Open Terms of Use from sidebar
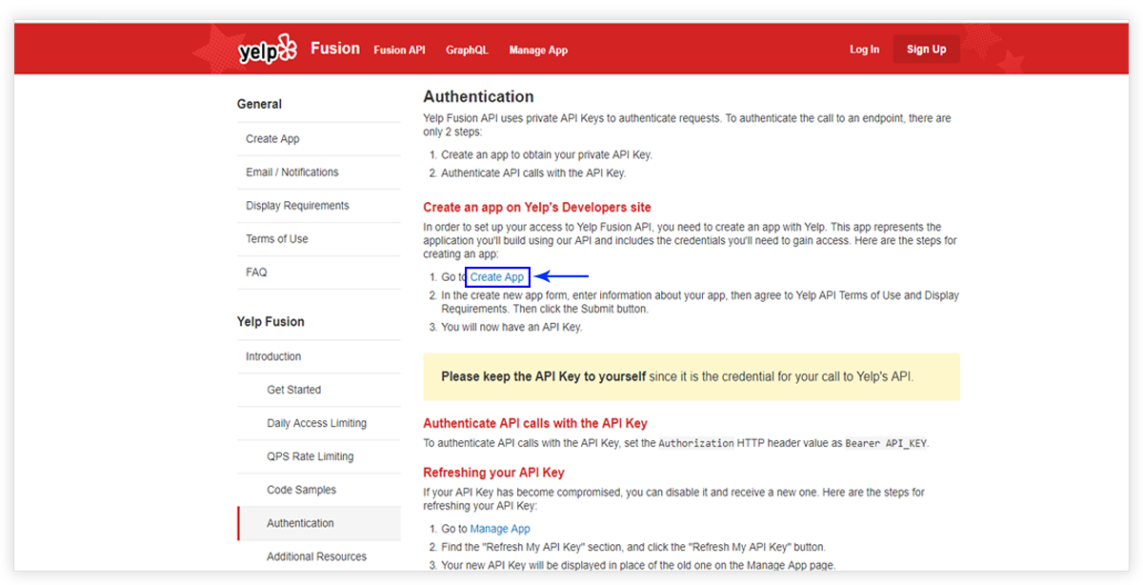The image size is (1143, 585). [276, 238]
